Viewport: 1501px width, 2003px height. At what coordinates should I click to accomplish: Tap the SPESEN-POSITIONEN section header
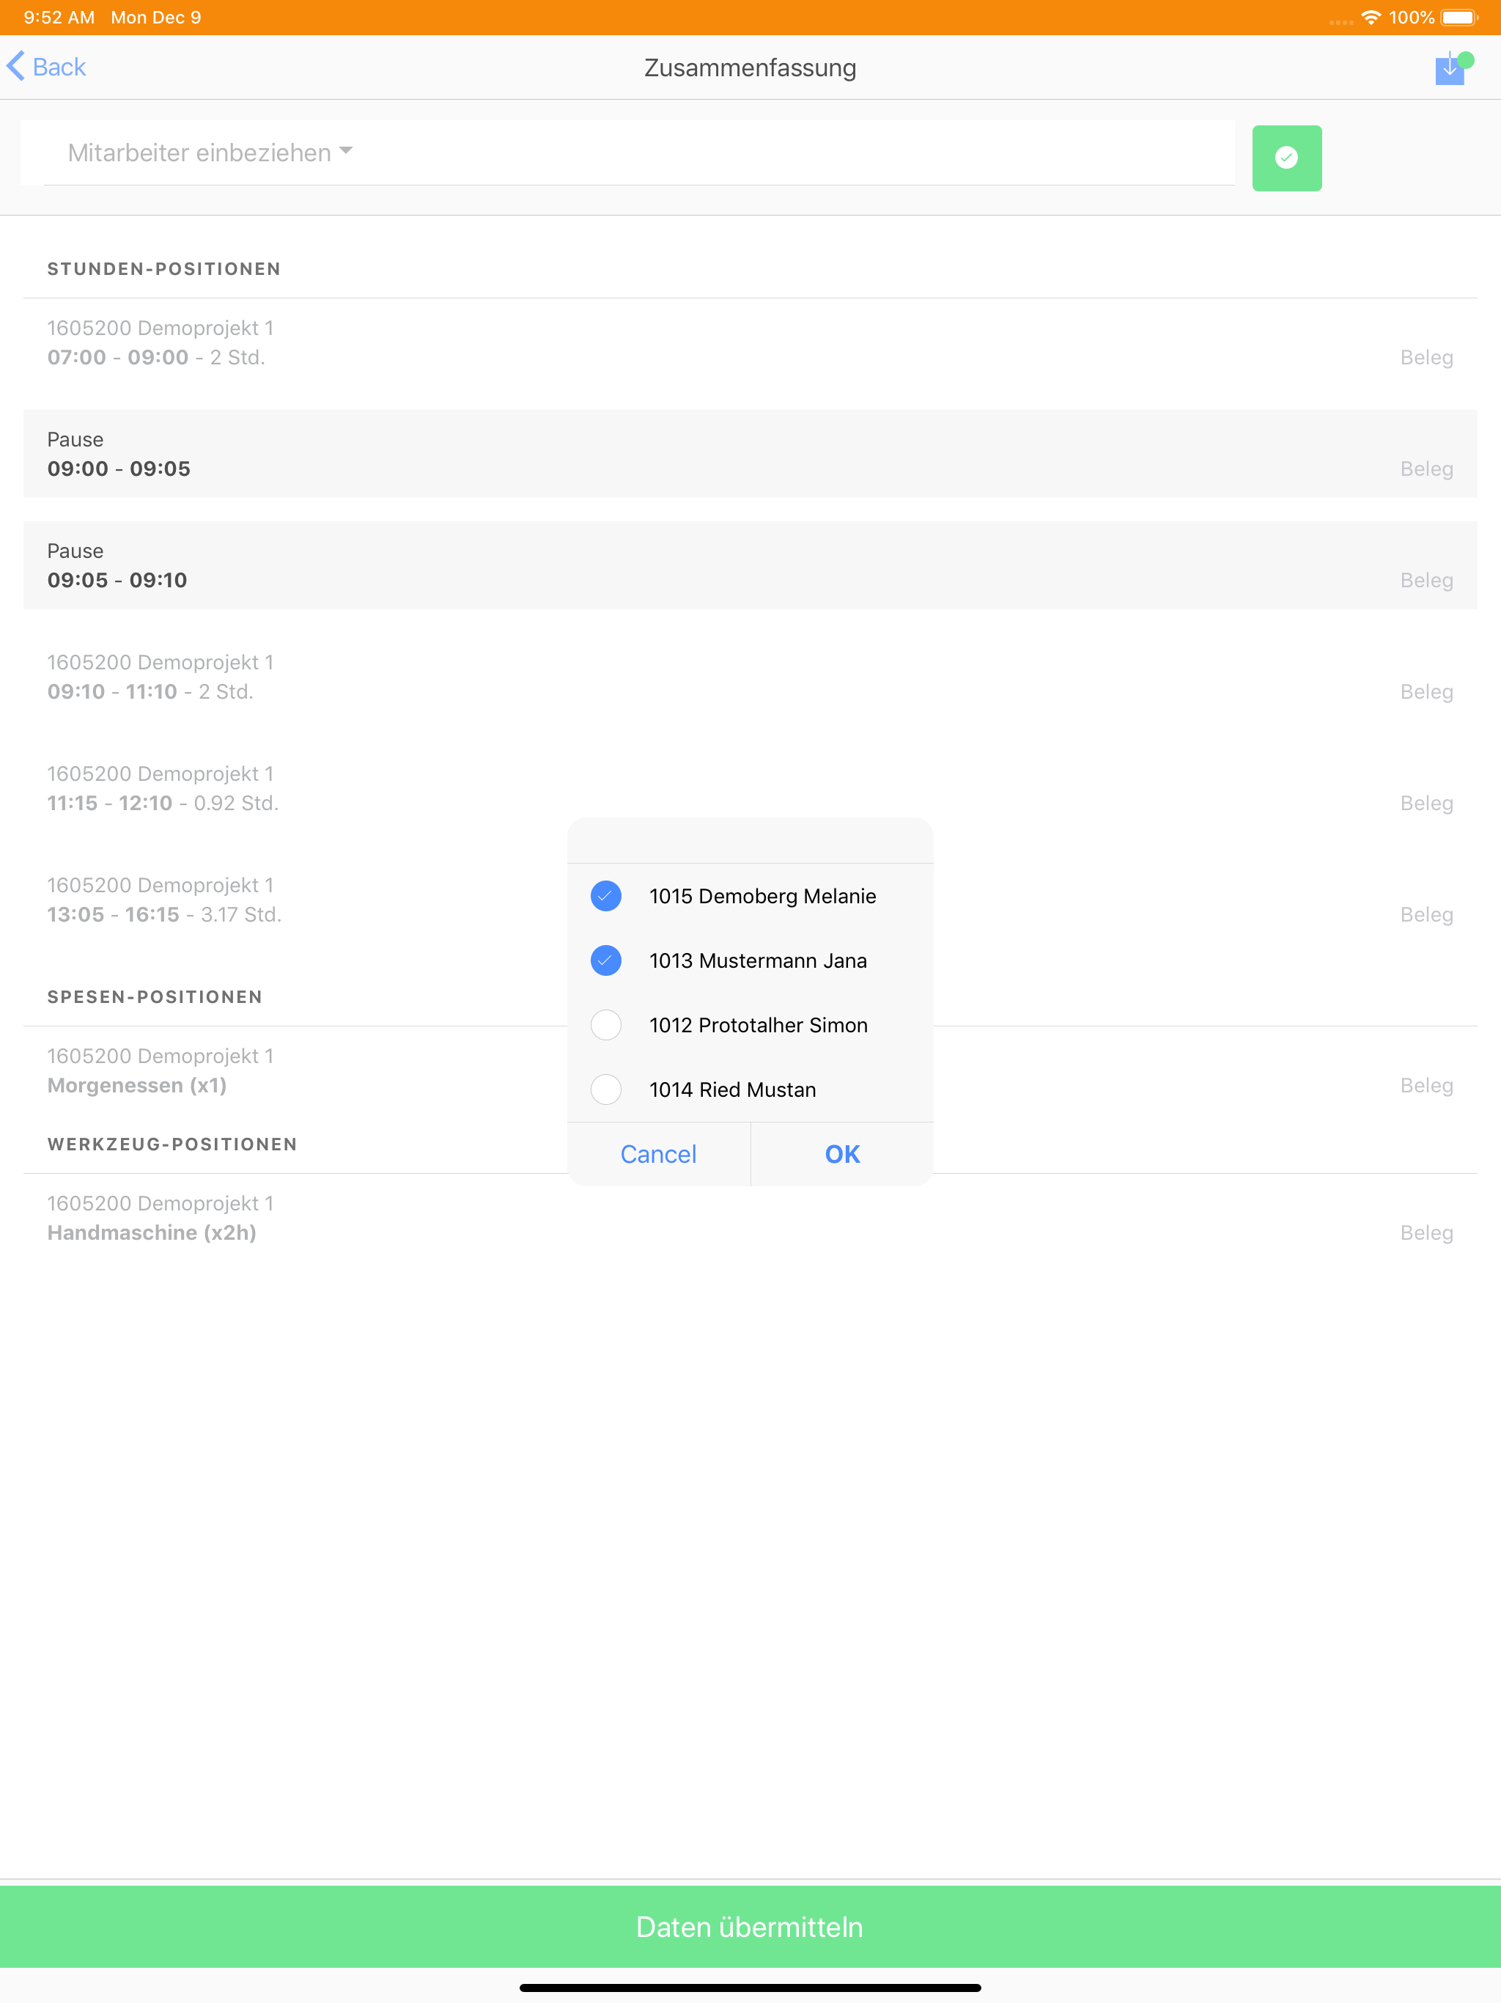155,997
